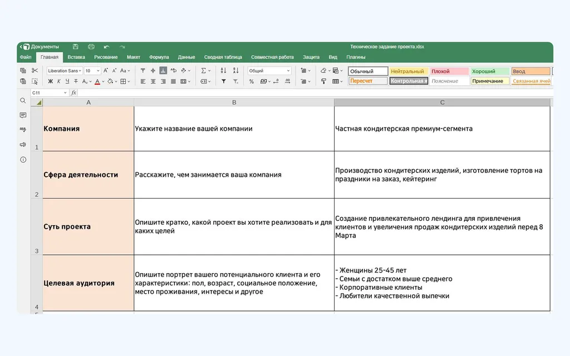570x356 pixels.
Task: Open the spell check panel in the left sidebar
Action: pyautogui.click(x=23, y=129)
